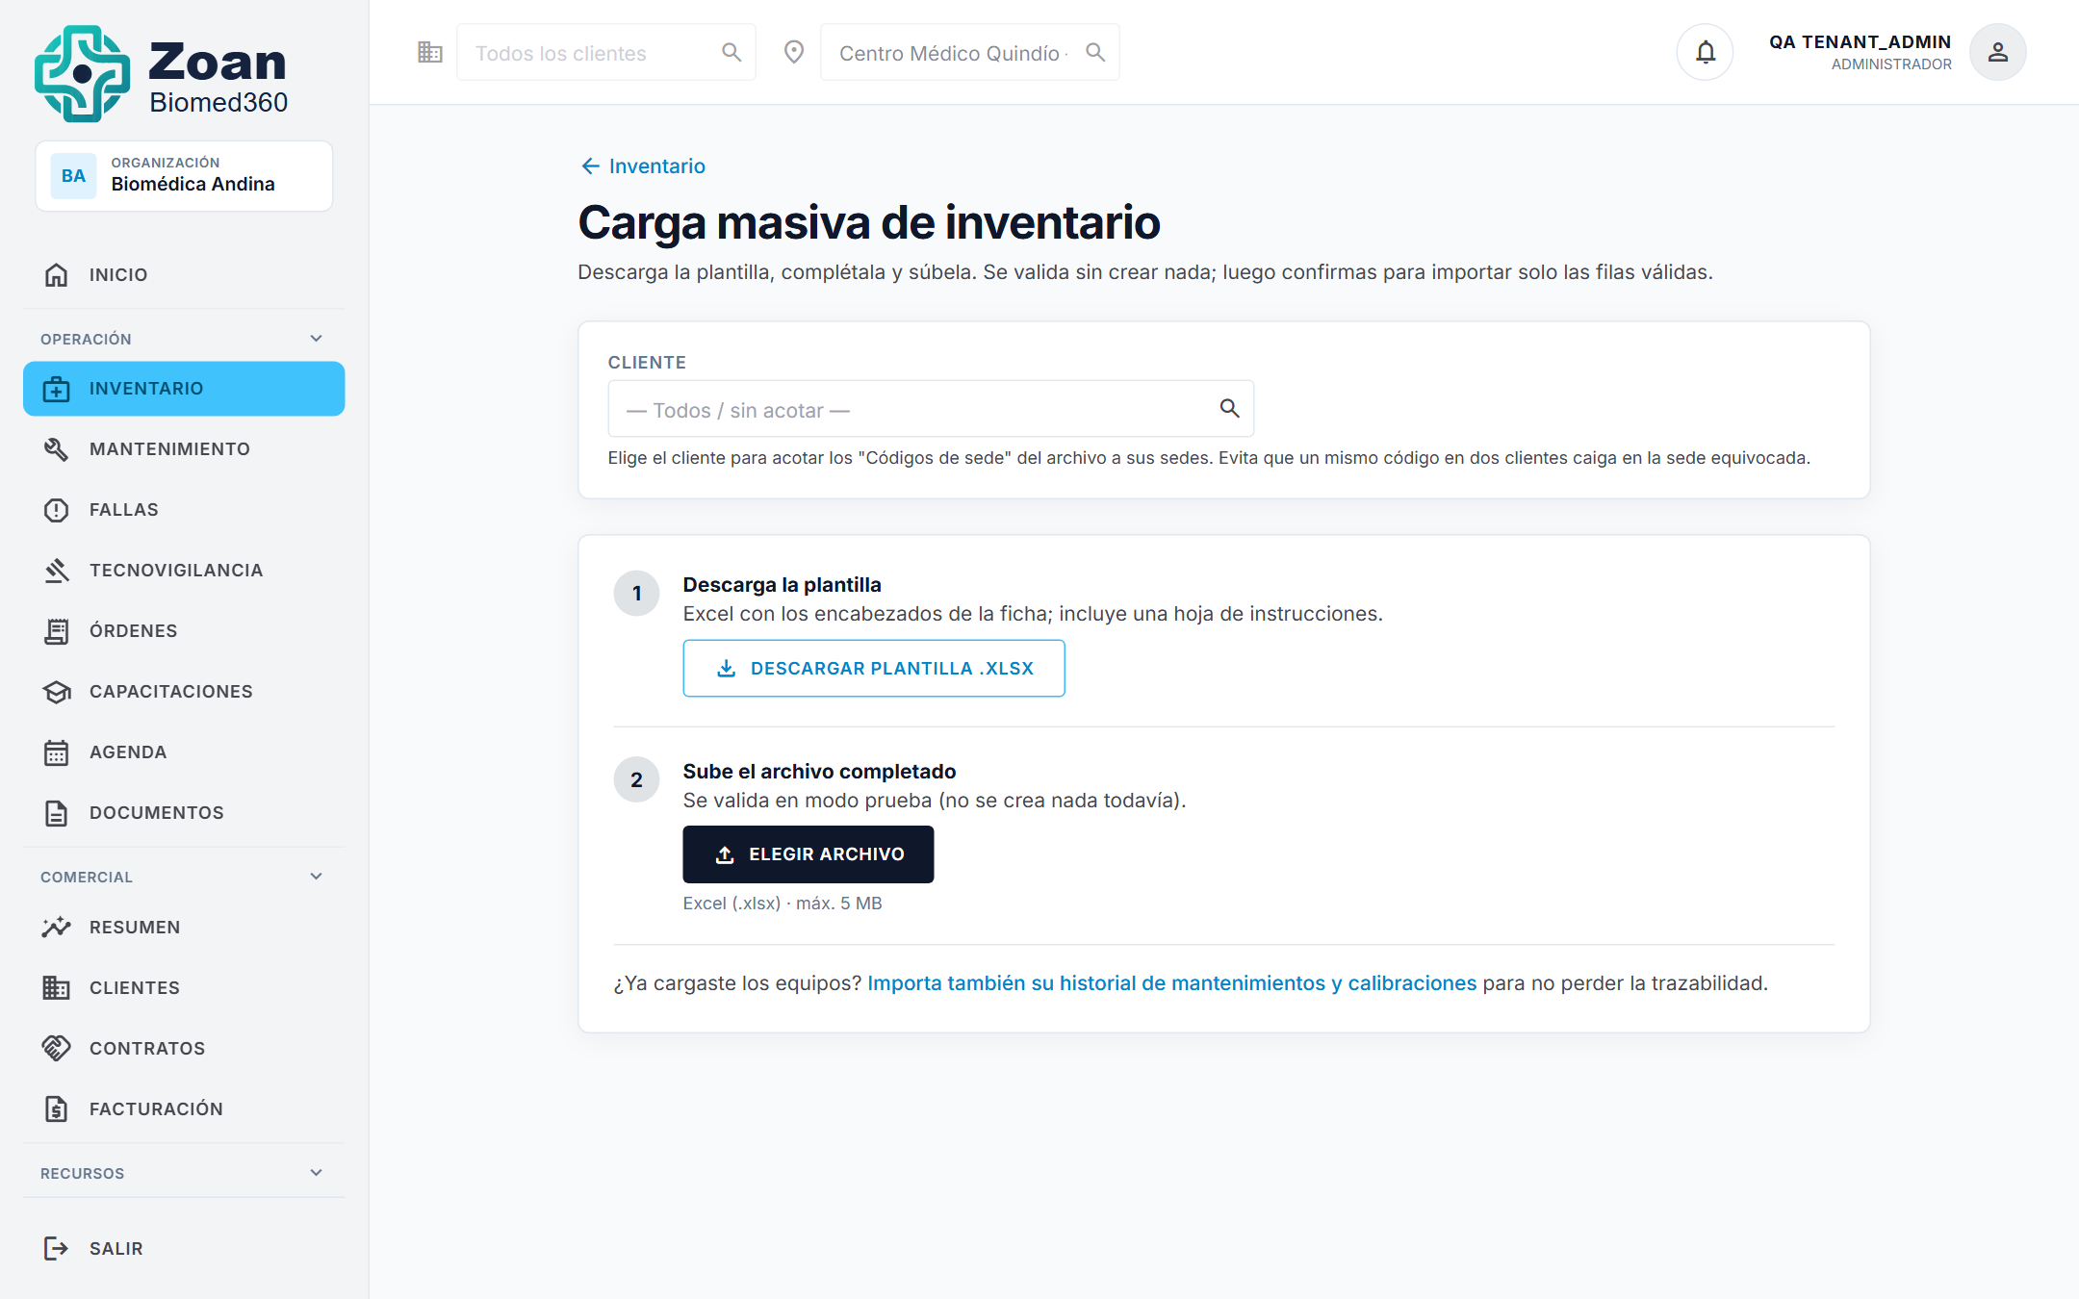Click the Zoan Biomed360 logo icon

83,74
